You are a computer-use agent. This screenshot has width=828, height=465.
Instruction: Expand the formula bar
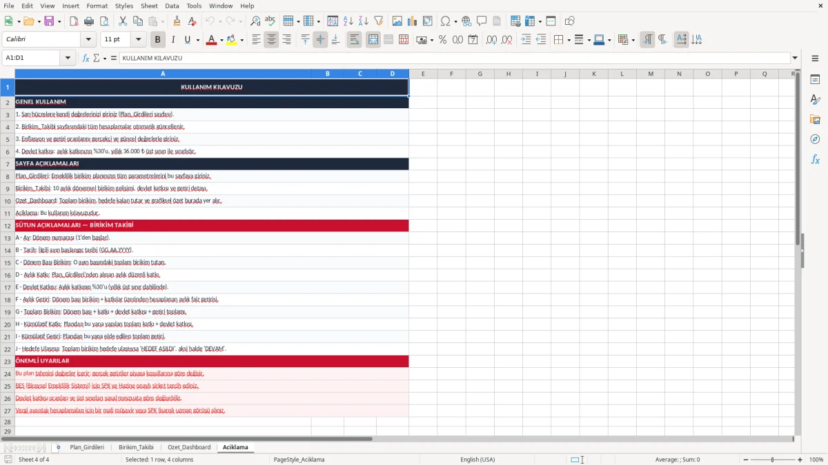pos(795,58)
